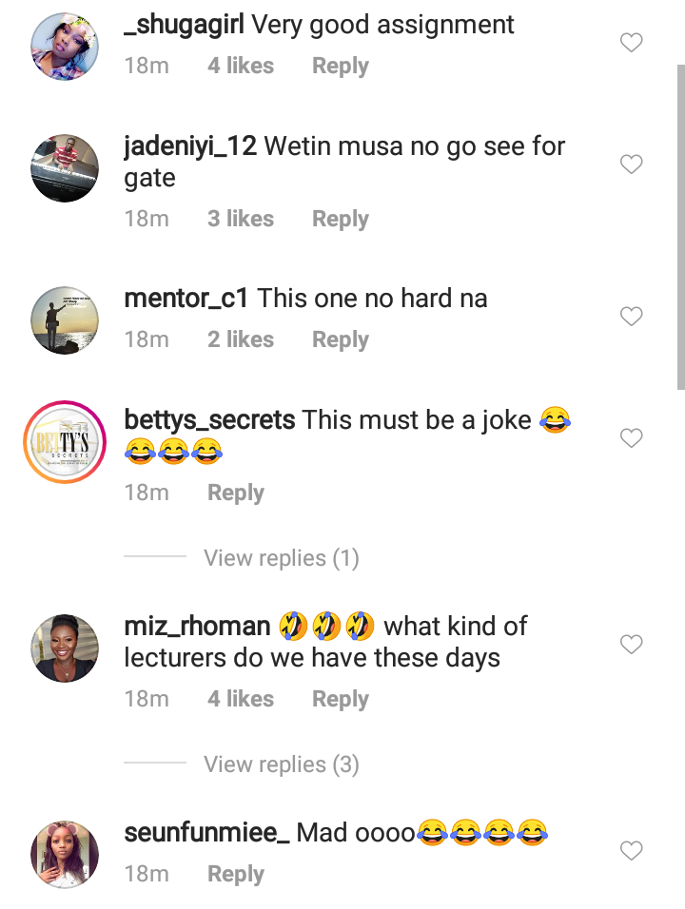Screen dimensions: 685x909
Task: Open miz_rhoman's profile photo
Action: [x=65, y=648]
